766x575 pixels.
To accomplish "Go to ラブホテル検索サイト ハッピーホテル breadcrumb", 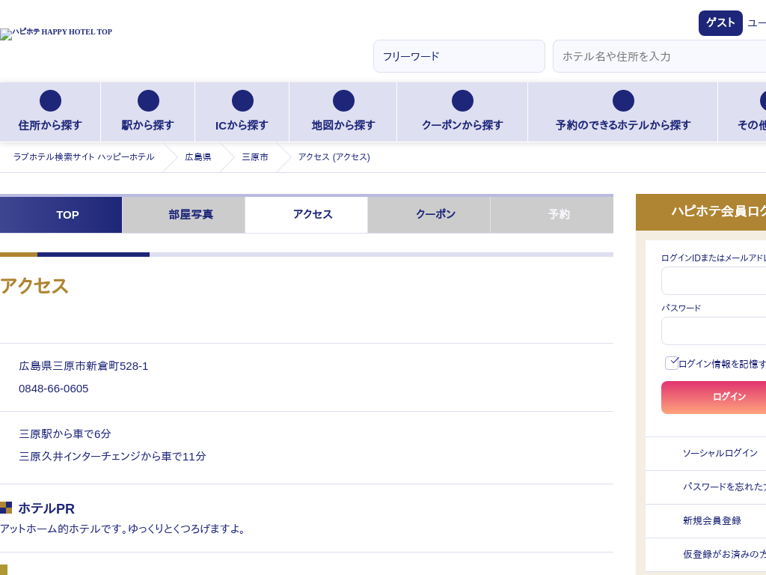I will 84,157.
